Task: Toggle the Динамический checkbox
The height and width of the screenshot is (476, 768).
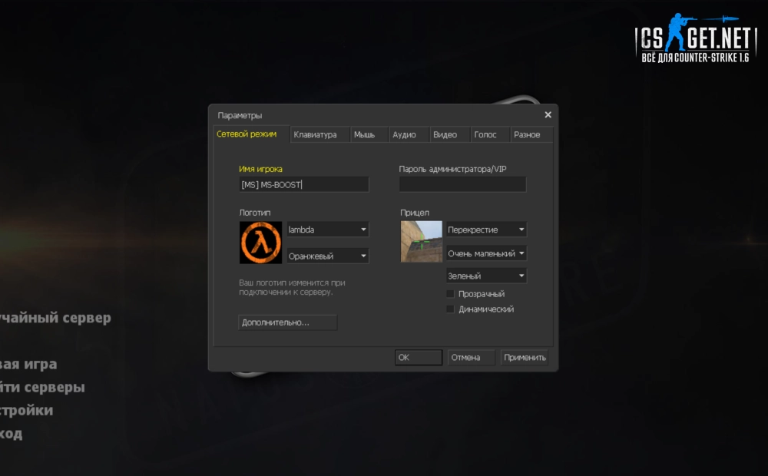Action: tap(450, 309)
